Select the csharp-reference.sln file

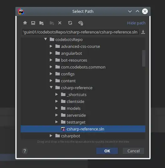83,129
